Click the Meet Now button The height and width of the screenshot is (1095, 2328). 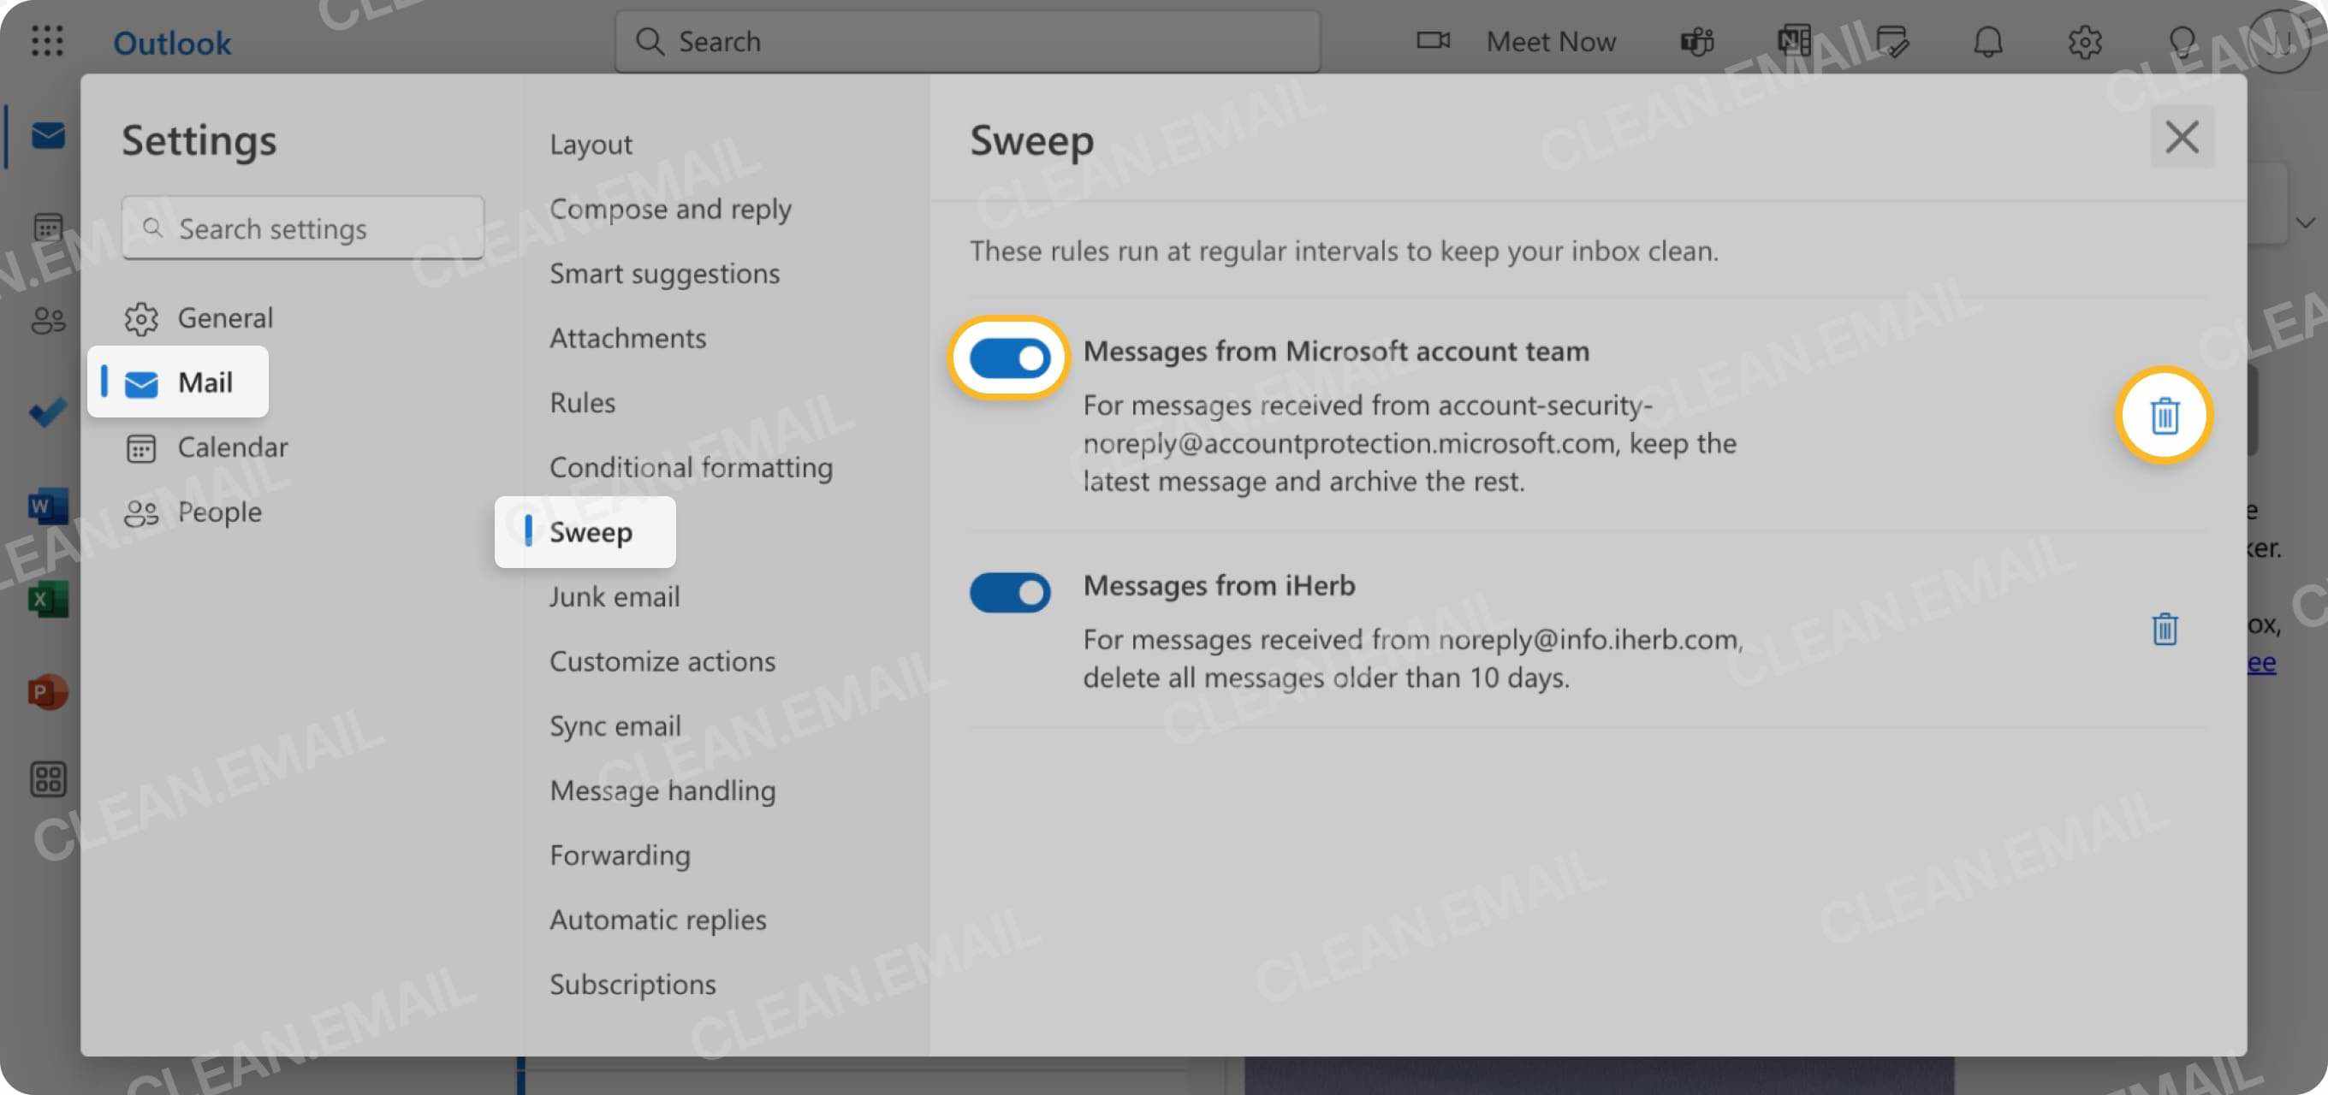pyautogui.click(x=1517, y=42)
